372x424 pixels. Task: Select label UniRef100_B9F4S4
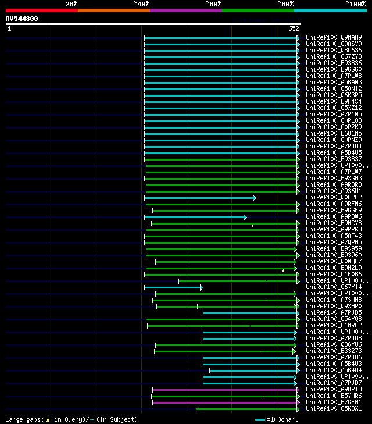[x=334, y=101]
